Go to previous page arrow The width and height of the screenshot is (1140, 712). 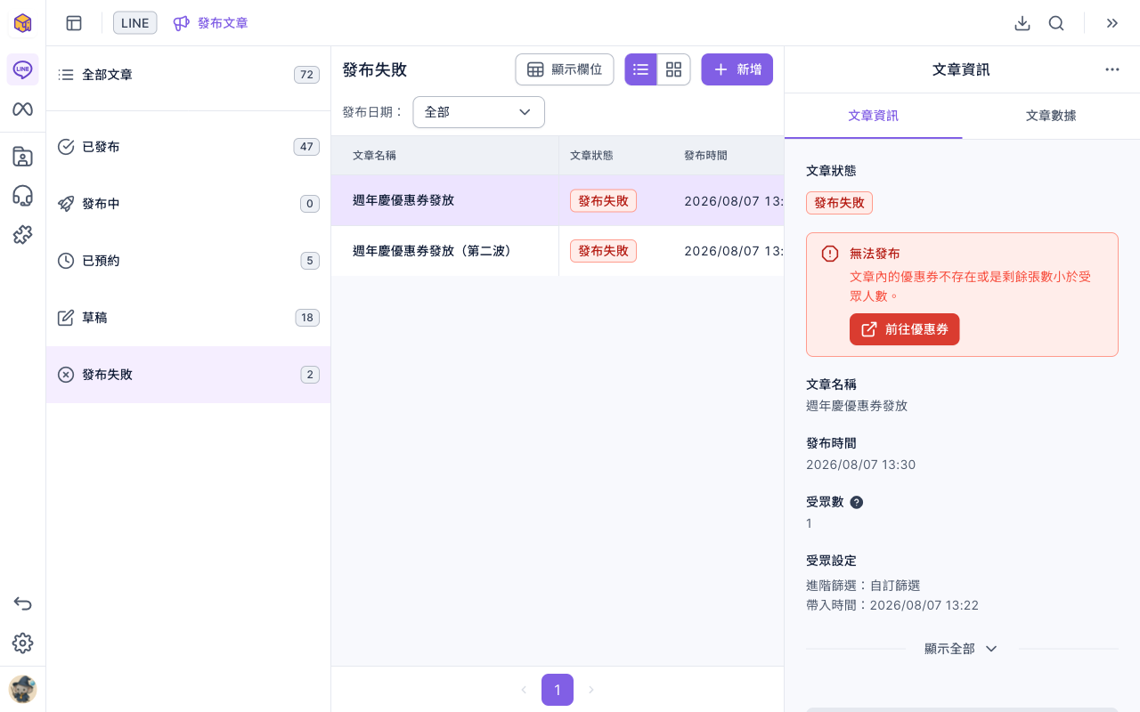[524, 690]
